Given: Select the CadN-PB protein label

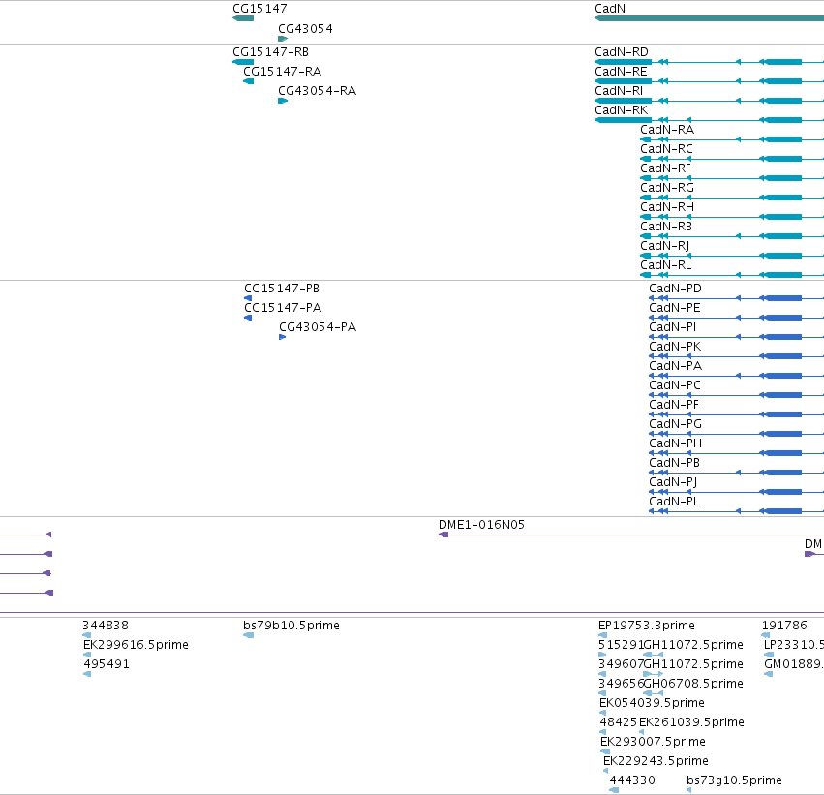Looking at the screenshot, I should pyautogui.click(x=674, y=463).
